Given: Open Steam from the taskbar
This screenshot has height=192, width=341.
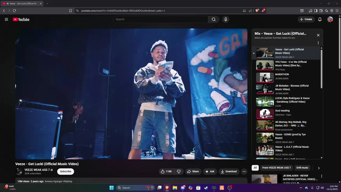Looking at the screenshot, I should click(x=206, y=188).
